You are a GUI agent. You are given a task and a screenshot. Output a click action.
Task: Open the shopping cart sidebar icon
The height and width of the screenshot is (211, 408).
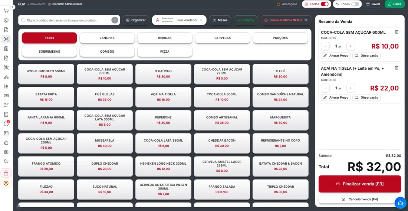pos(6,11)
